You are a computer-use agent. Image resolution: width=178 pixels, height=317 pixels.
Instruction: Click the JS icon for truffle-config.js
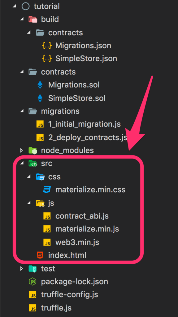[x=33, y=295]
